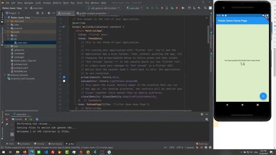Screen dimensions: 276x155
Task: Open the main.dart run configuration dropdown
Action: coord(134,8)
